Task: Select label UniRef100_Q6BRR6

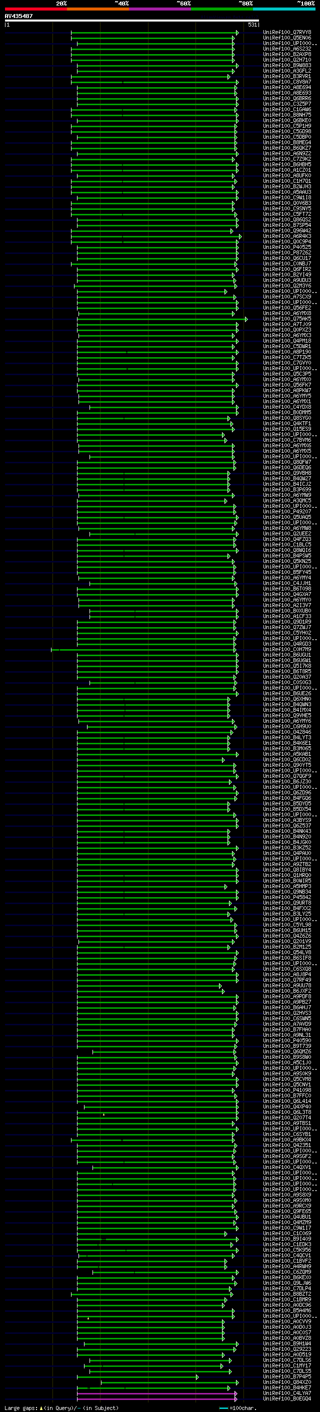Action: point(286,99)
